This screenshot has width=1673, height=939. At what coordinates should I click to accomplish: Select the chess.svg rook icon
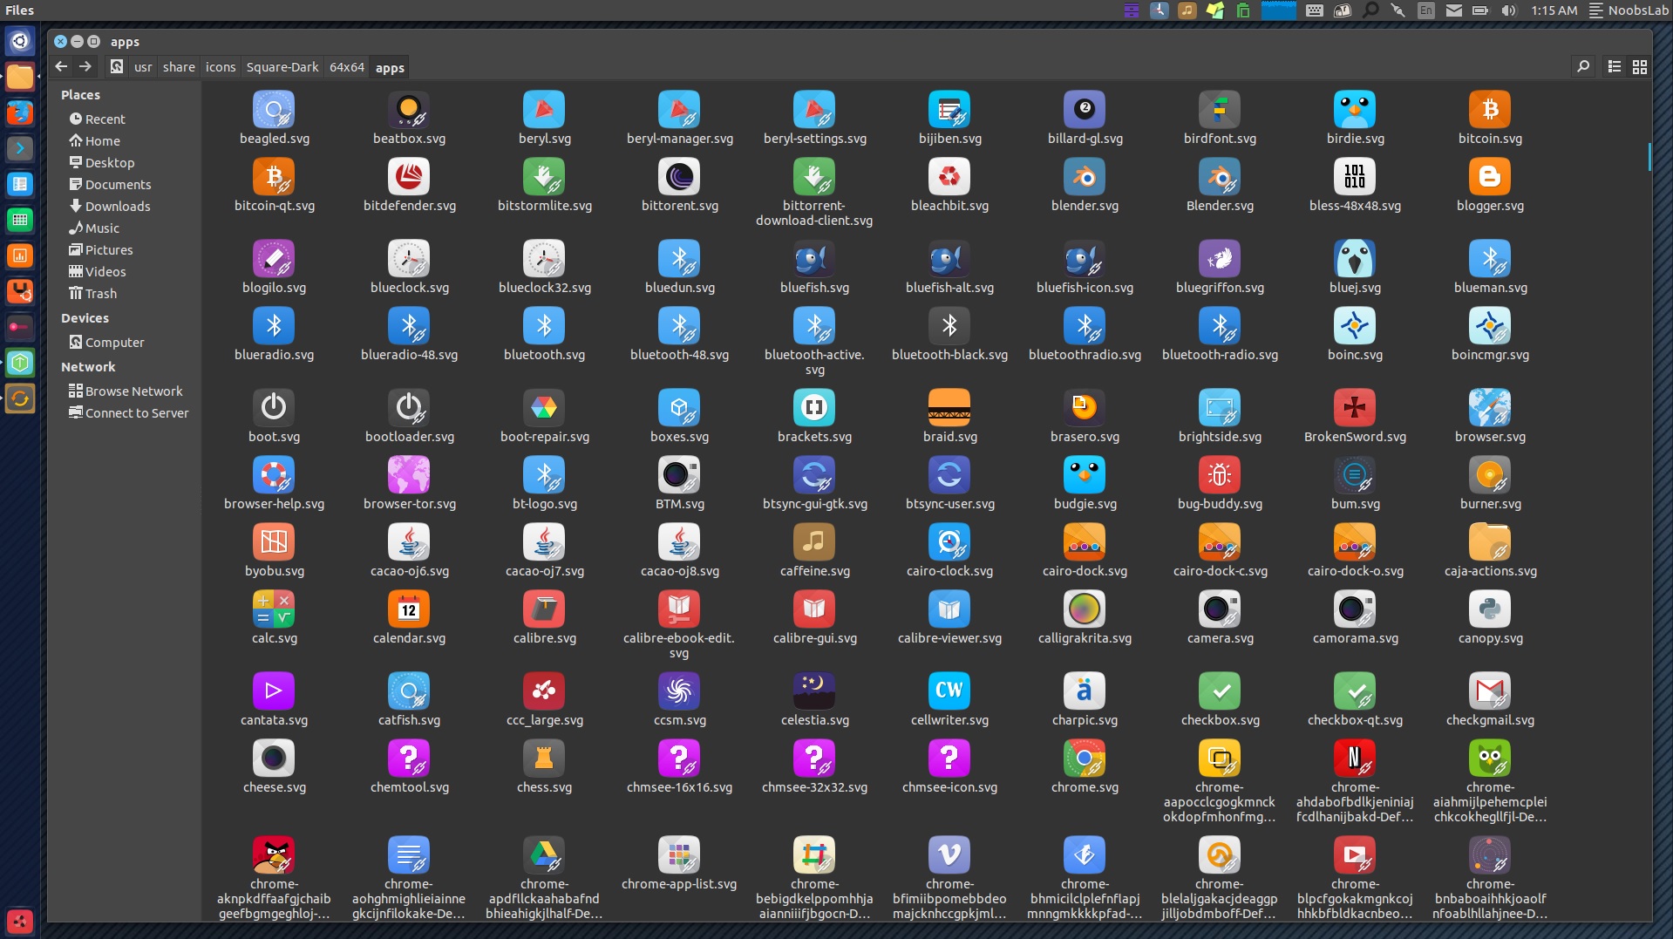pyautogui.click(x=544, y=759)
